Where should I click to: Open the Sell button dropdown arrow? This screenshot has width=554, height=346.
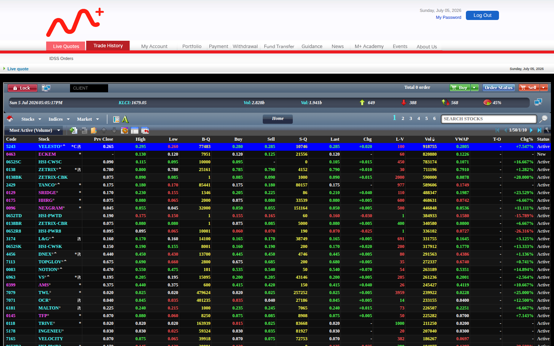(544, 88)
